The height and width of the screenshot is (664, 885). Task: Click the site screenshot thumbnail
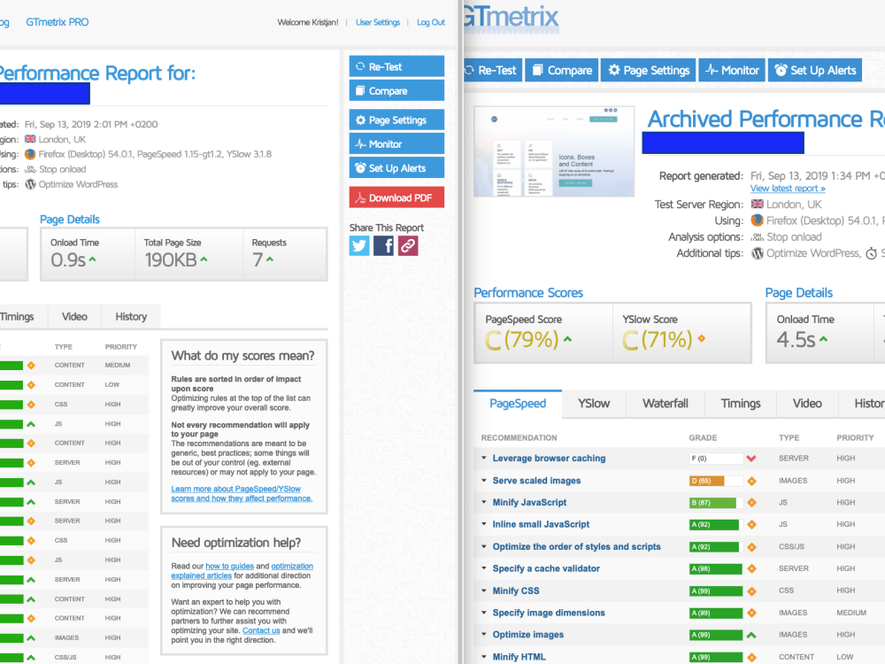click(554, 151)
